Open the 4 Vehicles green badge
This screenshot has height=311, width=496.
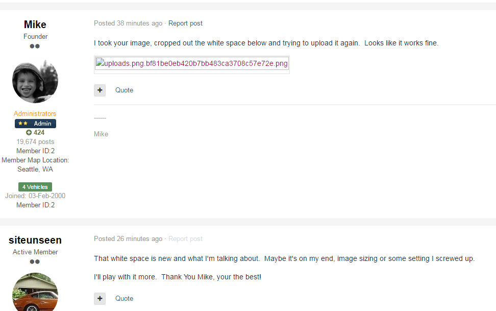click(x=35, y=187)
